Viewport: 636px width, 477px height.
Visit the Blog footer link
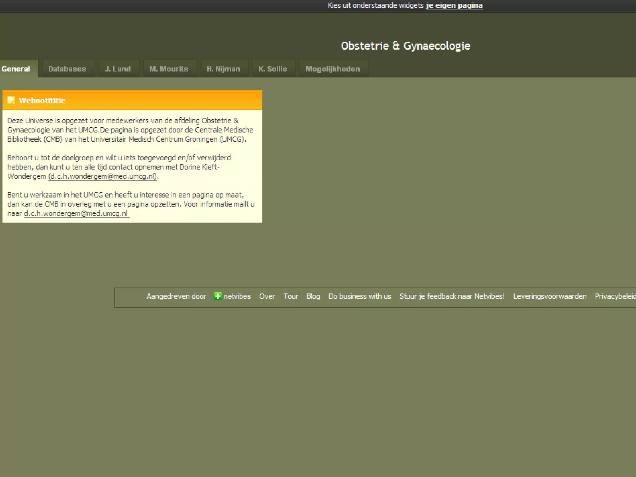pos(313,296)
